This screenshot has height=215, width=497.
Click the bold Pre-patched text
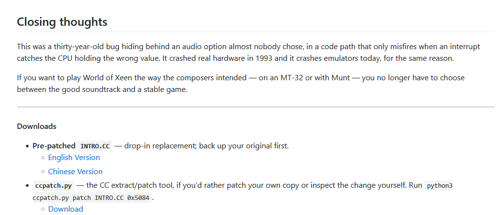pos(54,146)
